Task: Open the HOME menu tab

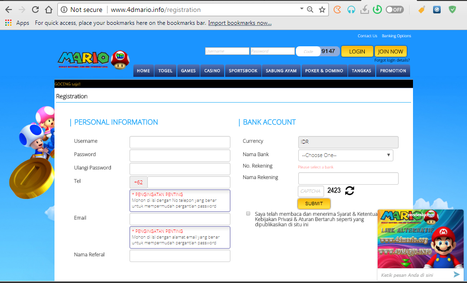Action: tap(143, 71)
